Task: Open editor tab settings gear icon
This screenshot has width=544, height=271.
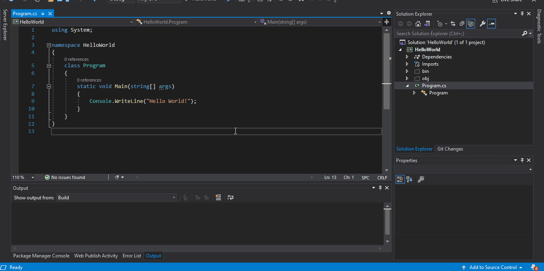Action: pos(388,13)
